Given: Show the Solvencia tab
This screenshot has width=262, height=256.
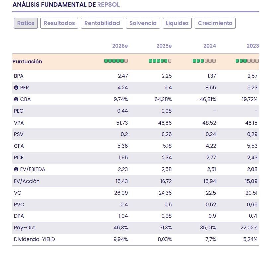Looking at the screenshot, I should pyautogui.click(x=143, y=23).
